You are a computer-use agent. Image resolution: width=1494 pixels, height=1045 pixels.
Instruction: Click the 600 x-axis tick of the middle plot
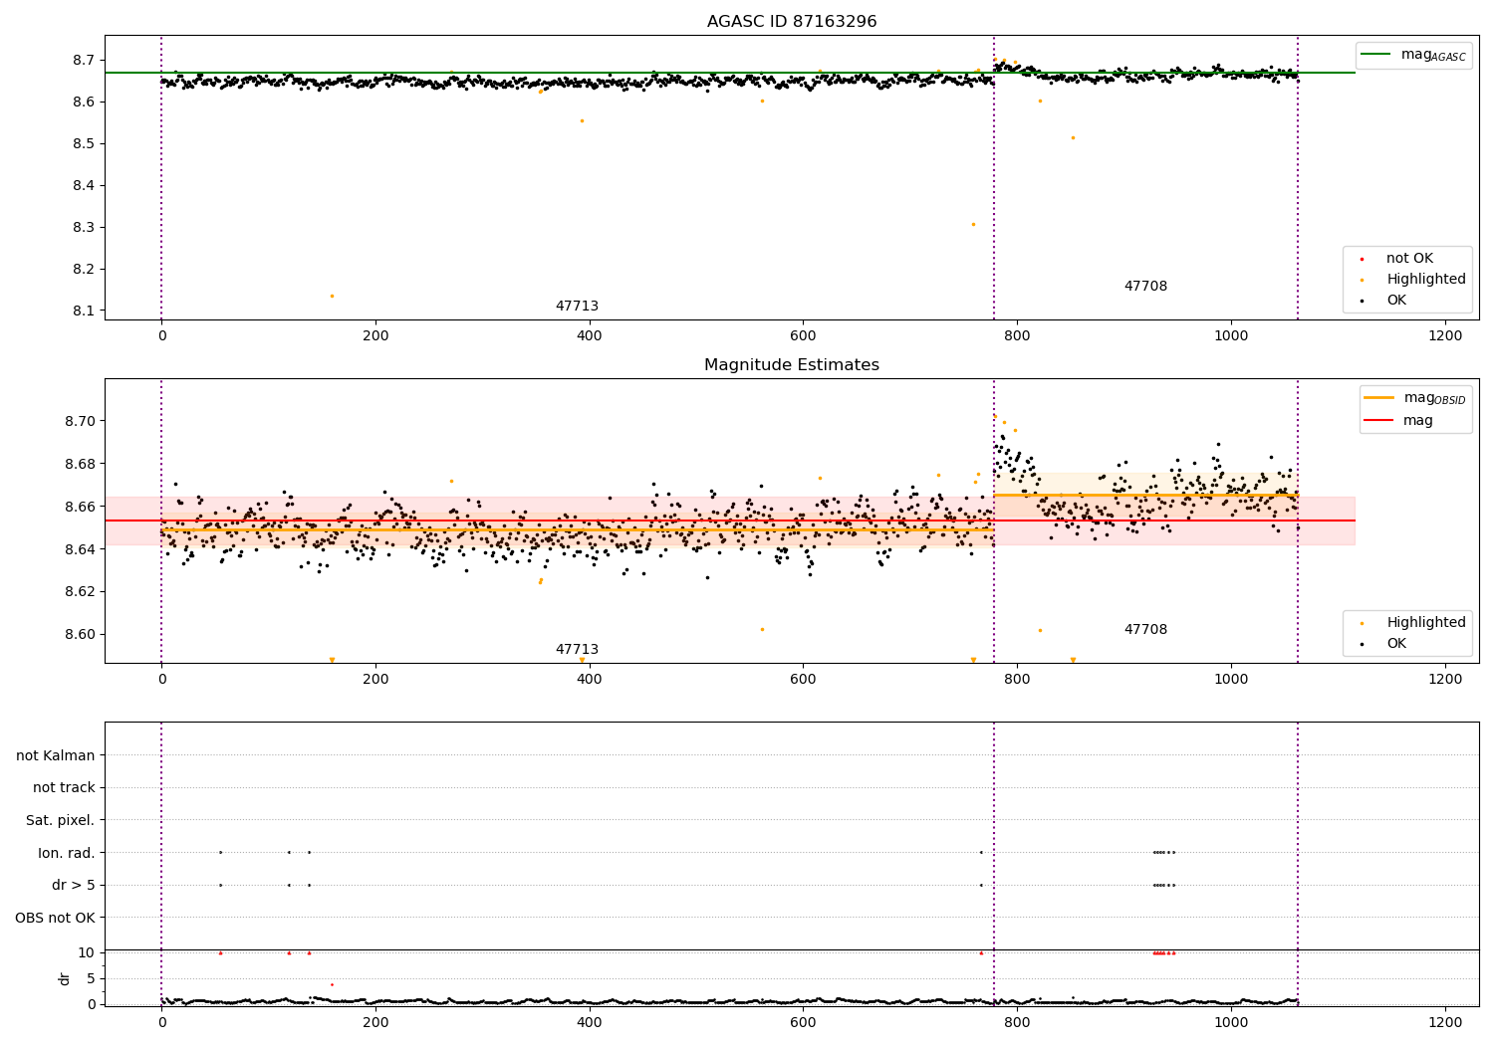pos(803,680)
